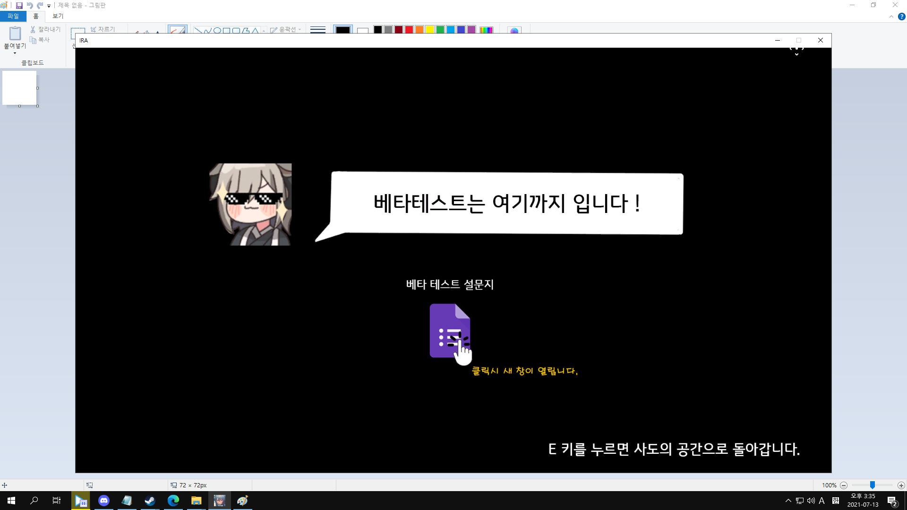Click the Cut (잘라내기) scissors icon
The width and height of the screenshot is (907, 510).
tap(33, 29)
